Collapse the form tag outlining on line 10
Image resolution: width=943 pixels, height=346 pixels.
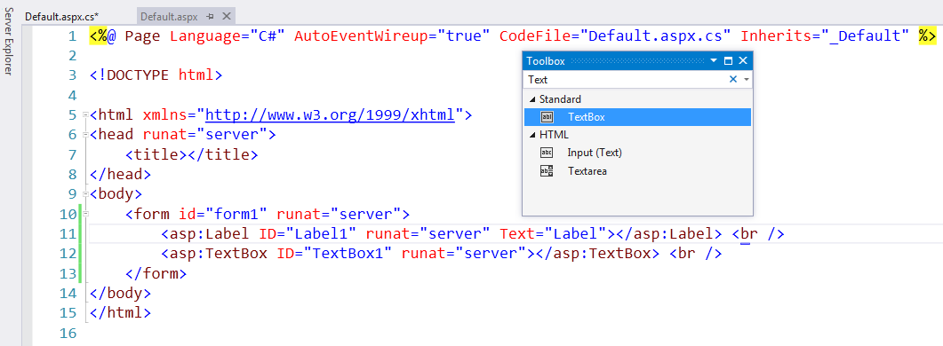(x=86, y=213)
